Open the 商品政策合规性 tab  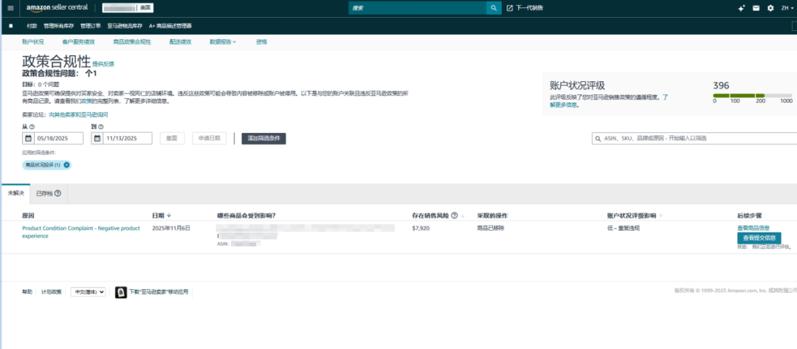click(131, 41)
